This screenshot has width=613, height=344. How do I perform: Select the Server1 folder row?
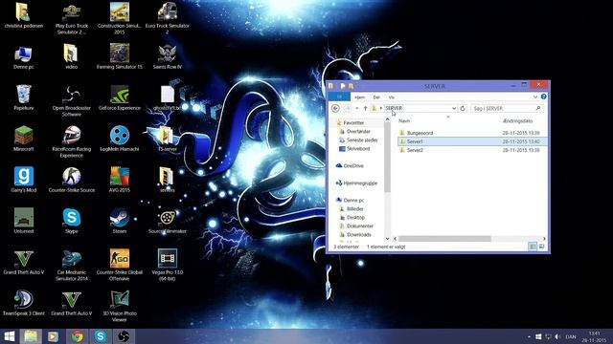tap(472, 141)
